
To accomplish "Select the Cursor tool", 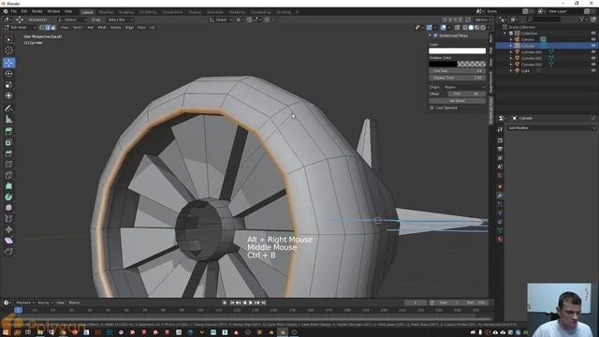I will click(8, 51).
